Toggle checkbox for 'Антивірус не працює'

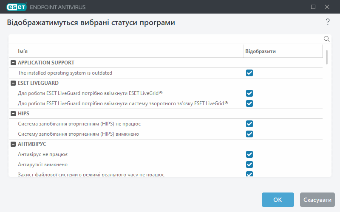click(x=249, y=154)
